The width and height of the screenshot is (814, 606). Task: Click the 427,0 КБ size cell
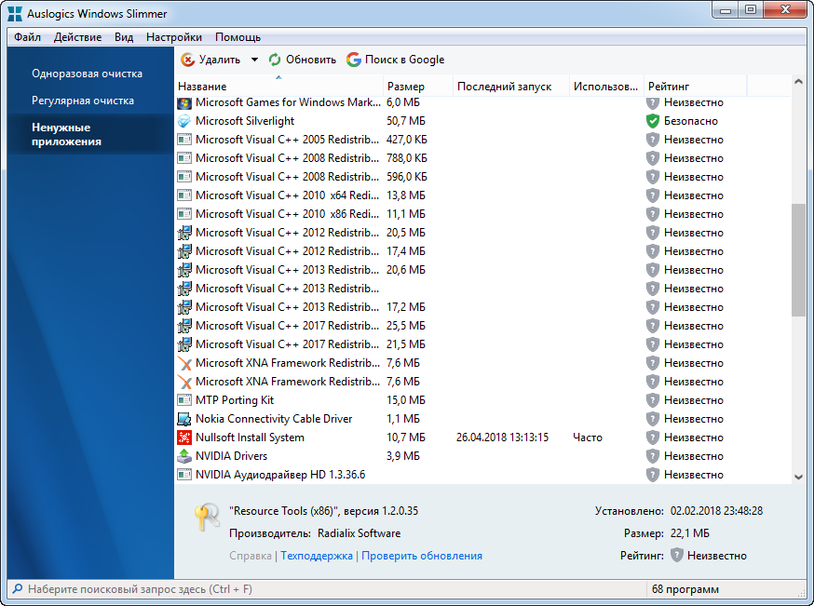tap(406, 140)
